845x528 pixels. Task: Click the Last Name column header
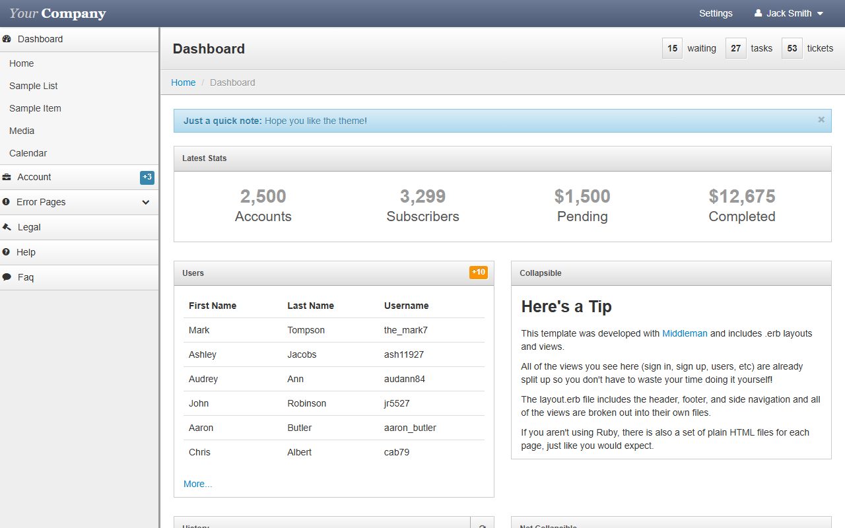[x=310, y=306]
